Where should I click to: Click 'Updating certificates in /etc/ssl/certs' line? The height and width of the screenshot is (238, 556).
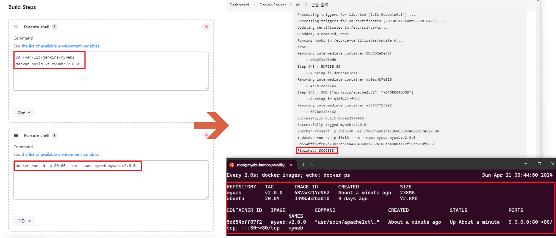tap(342, 28)
